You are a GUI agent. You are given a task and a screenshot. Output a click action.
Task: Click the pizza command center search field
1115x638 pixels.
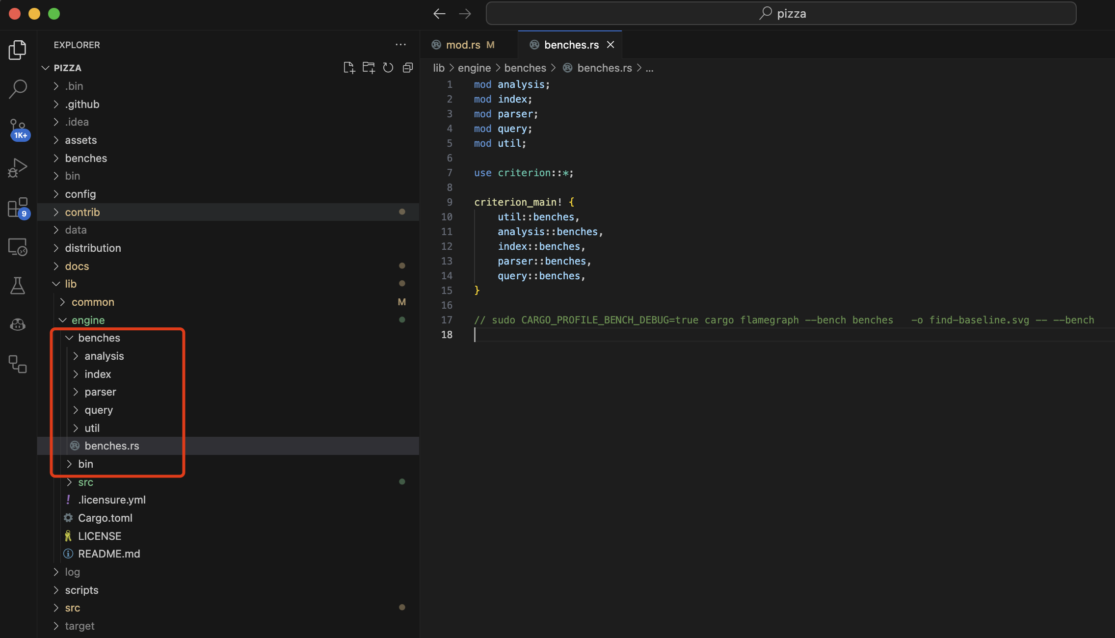(781, 13)
